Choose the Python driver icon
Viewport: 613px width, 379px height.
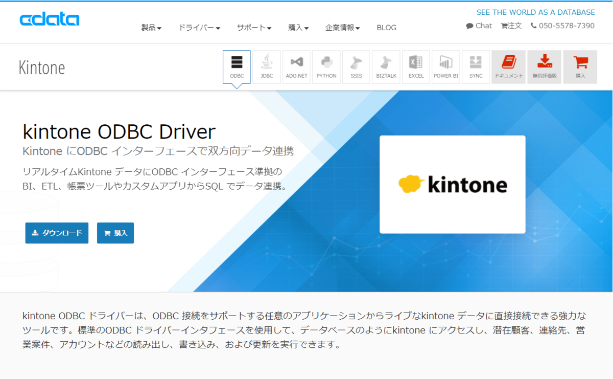pos(326,67)
